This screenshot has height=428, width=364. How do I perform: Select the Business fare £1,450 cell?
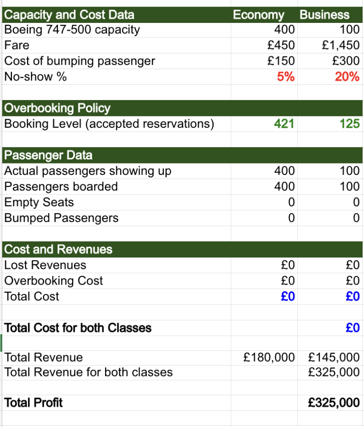click(x=330, y=45)
